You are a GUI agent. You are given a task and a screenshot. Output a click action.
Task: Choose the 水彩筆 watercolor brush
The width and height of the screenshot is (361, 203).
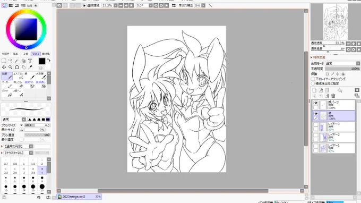(41, 76)
